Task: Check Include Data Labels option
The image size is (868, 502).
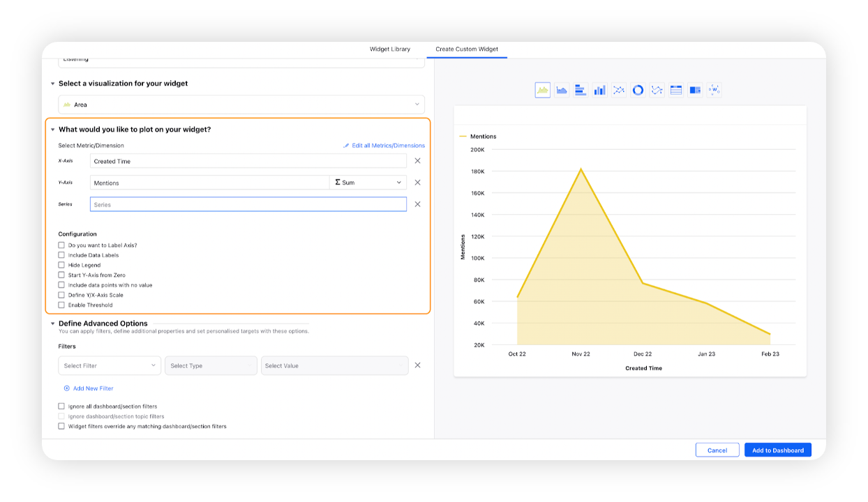Action: coord(61,255)
